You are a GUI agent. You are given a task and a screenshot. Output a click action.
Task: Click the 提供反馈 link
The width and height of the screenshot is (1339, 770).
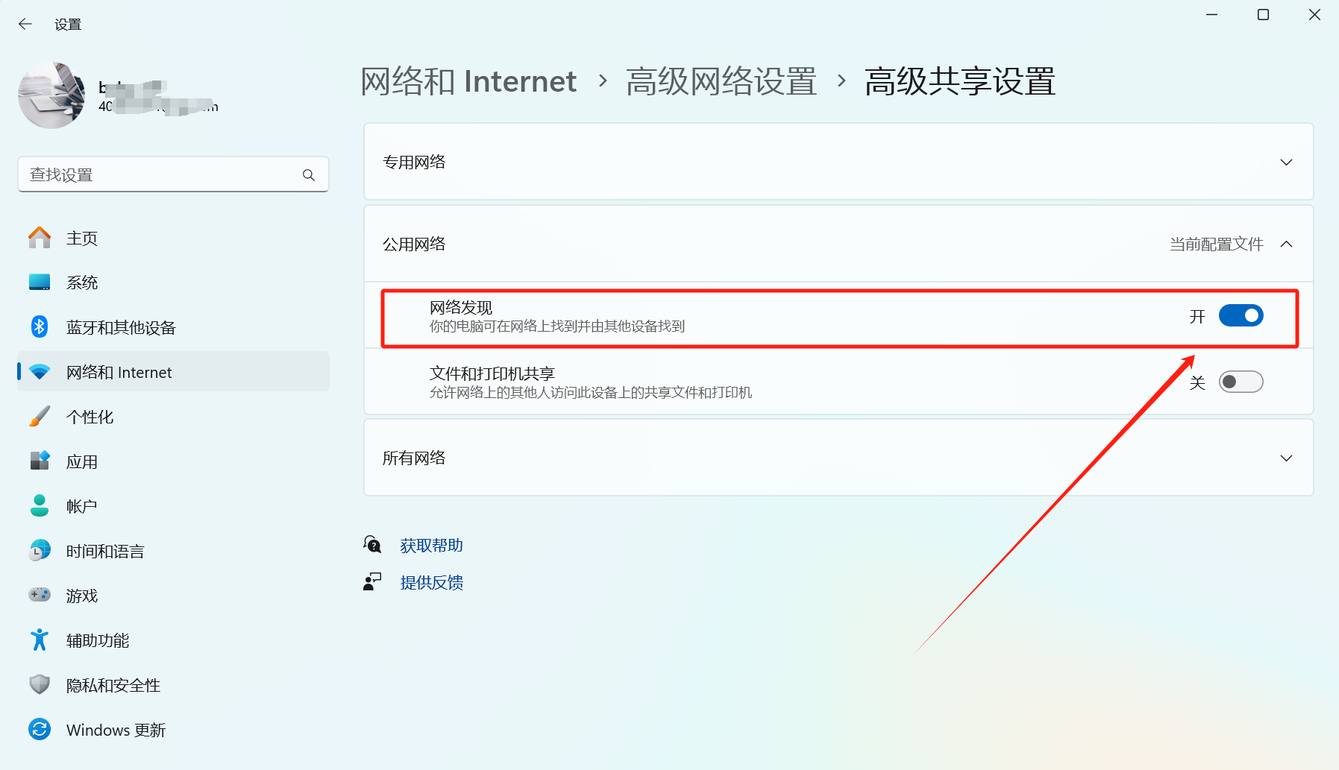(x=431, y=583)
